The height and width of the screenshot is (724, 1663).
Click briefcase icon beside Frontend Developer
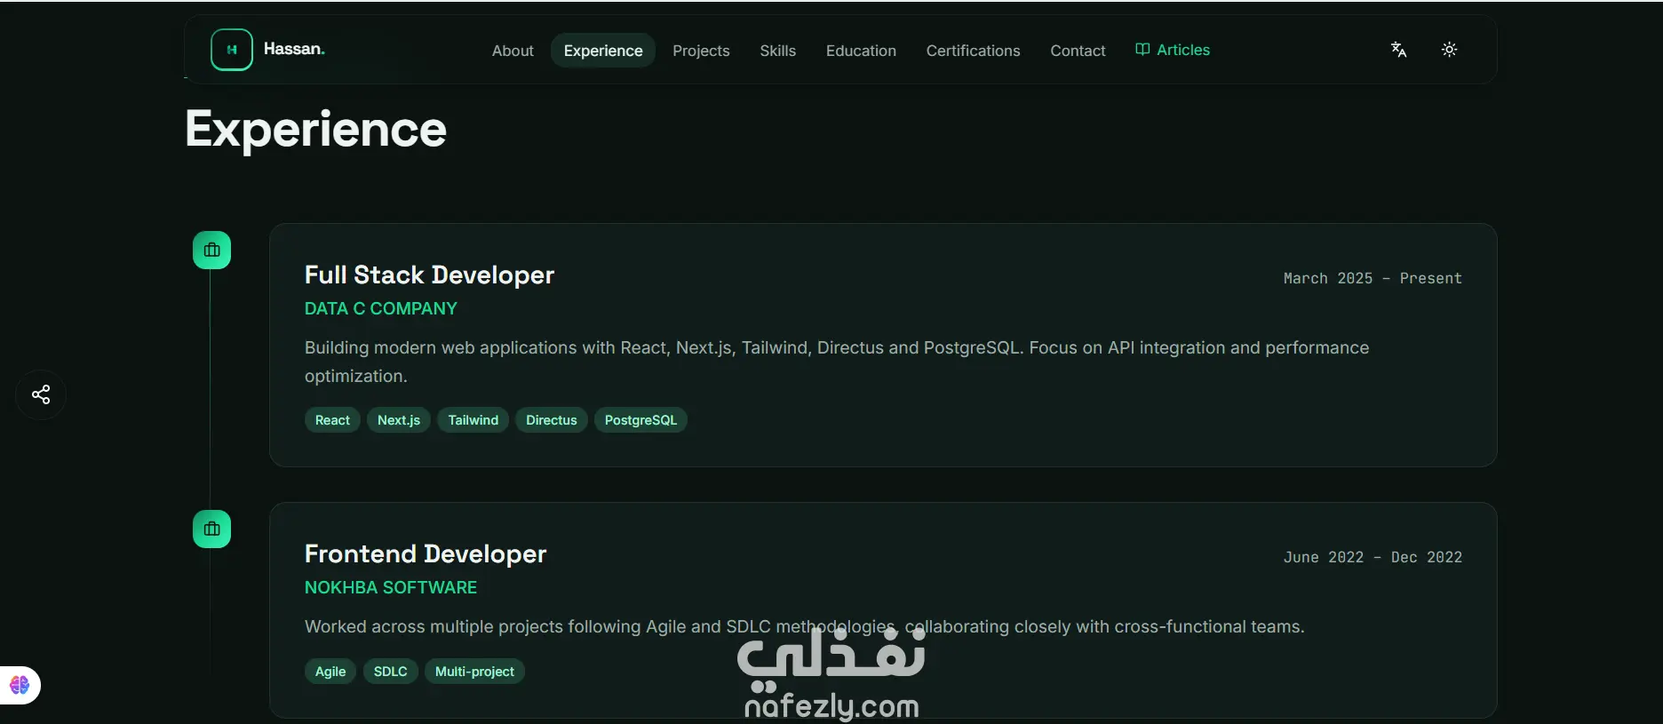pyautogui.click(x=211, y=529)
